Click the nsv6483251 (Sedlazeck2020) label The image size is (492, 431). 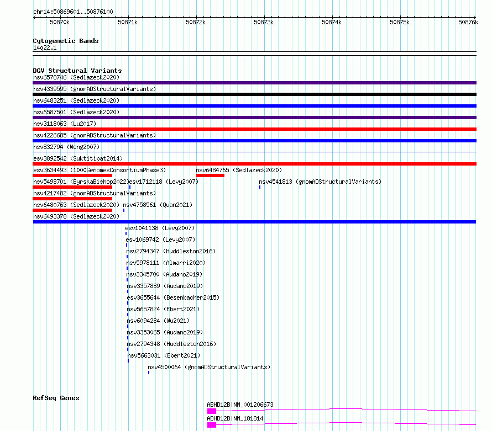[x=76, y=100]
